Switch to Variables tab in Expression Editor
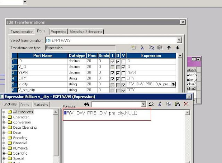This screenshot has width=222, height=163. tap(41, 105)
